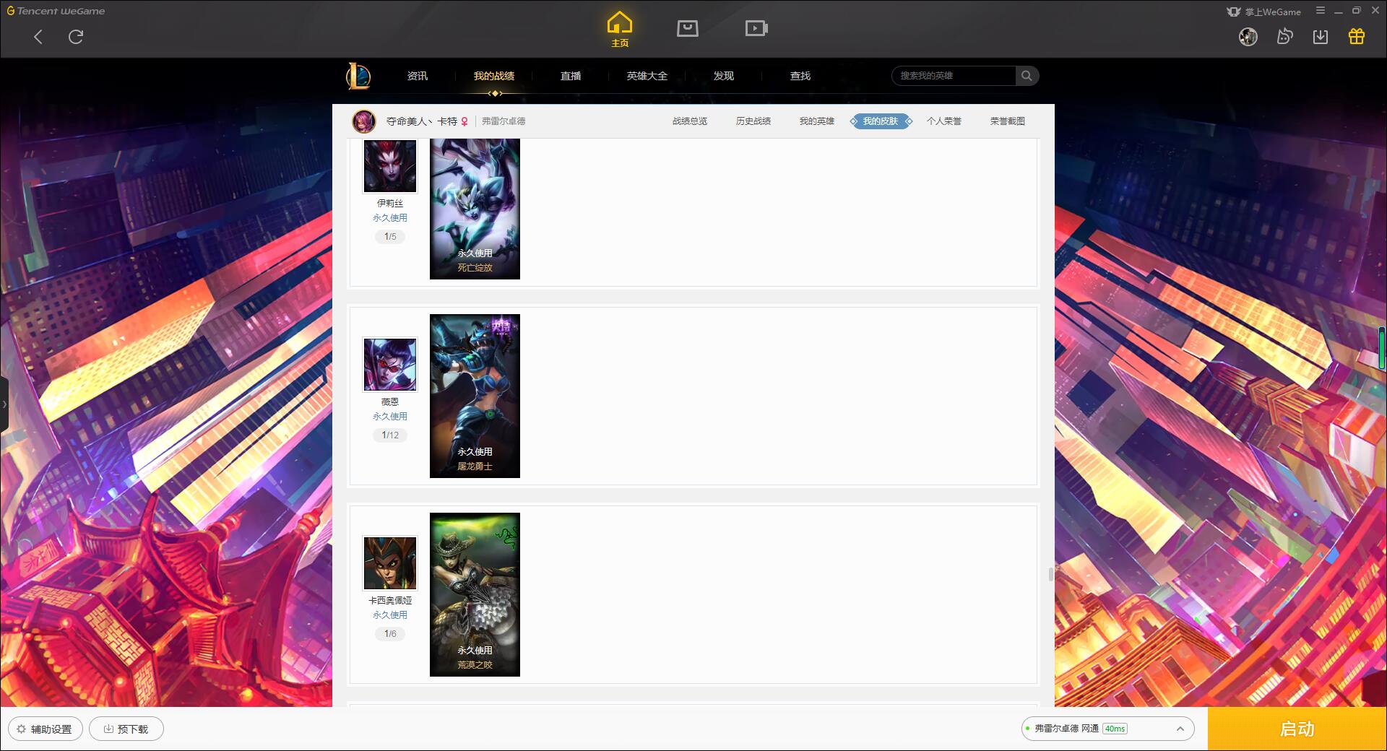The width and height of the screenshot is (1387, 751).
Task: Open 个人荣誉 sub-tab
Action: pyautogui.click(x=944, y=121)
